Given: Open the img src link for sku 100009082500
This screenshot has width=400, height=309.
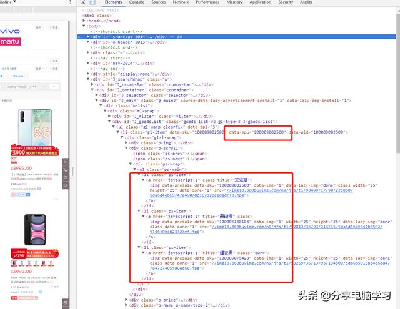Looking at the screenshot, I should 251,193.
